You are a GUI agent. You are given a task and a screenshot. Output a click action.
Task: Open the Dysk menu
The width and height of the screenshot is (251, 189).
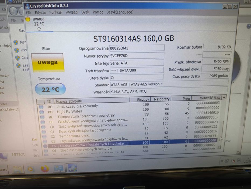pos(85,12)
